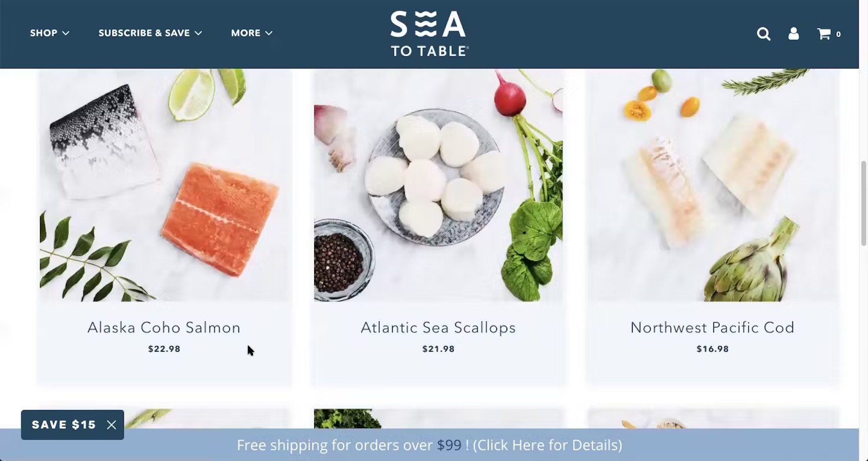Open the search magnifier icon
Image resolution: width=868 pixels, height=461 pixels.
[x=763, y=34]
